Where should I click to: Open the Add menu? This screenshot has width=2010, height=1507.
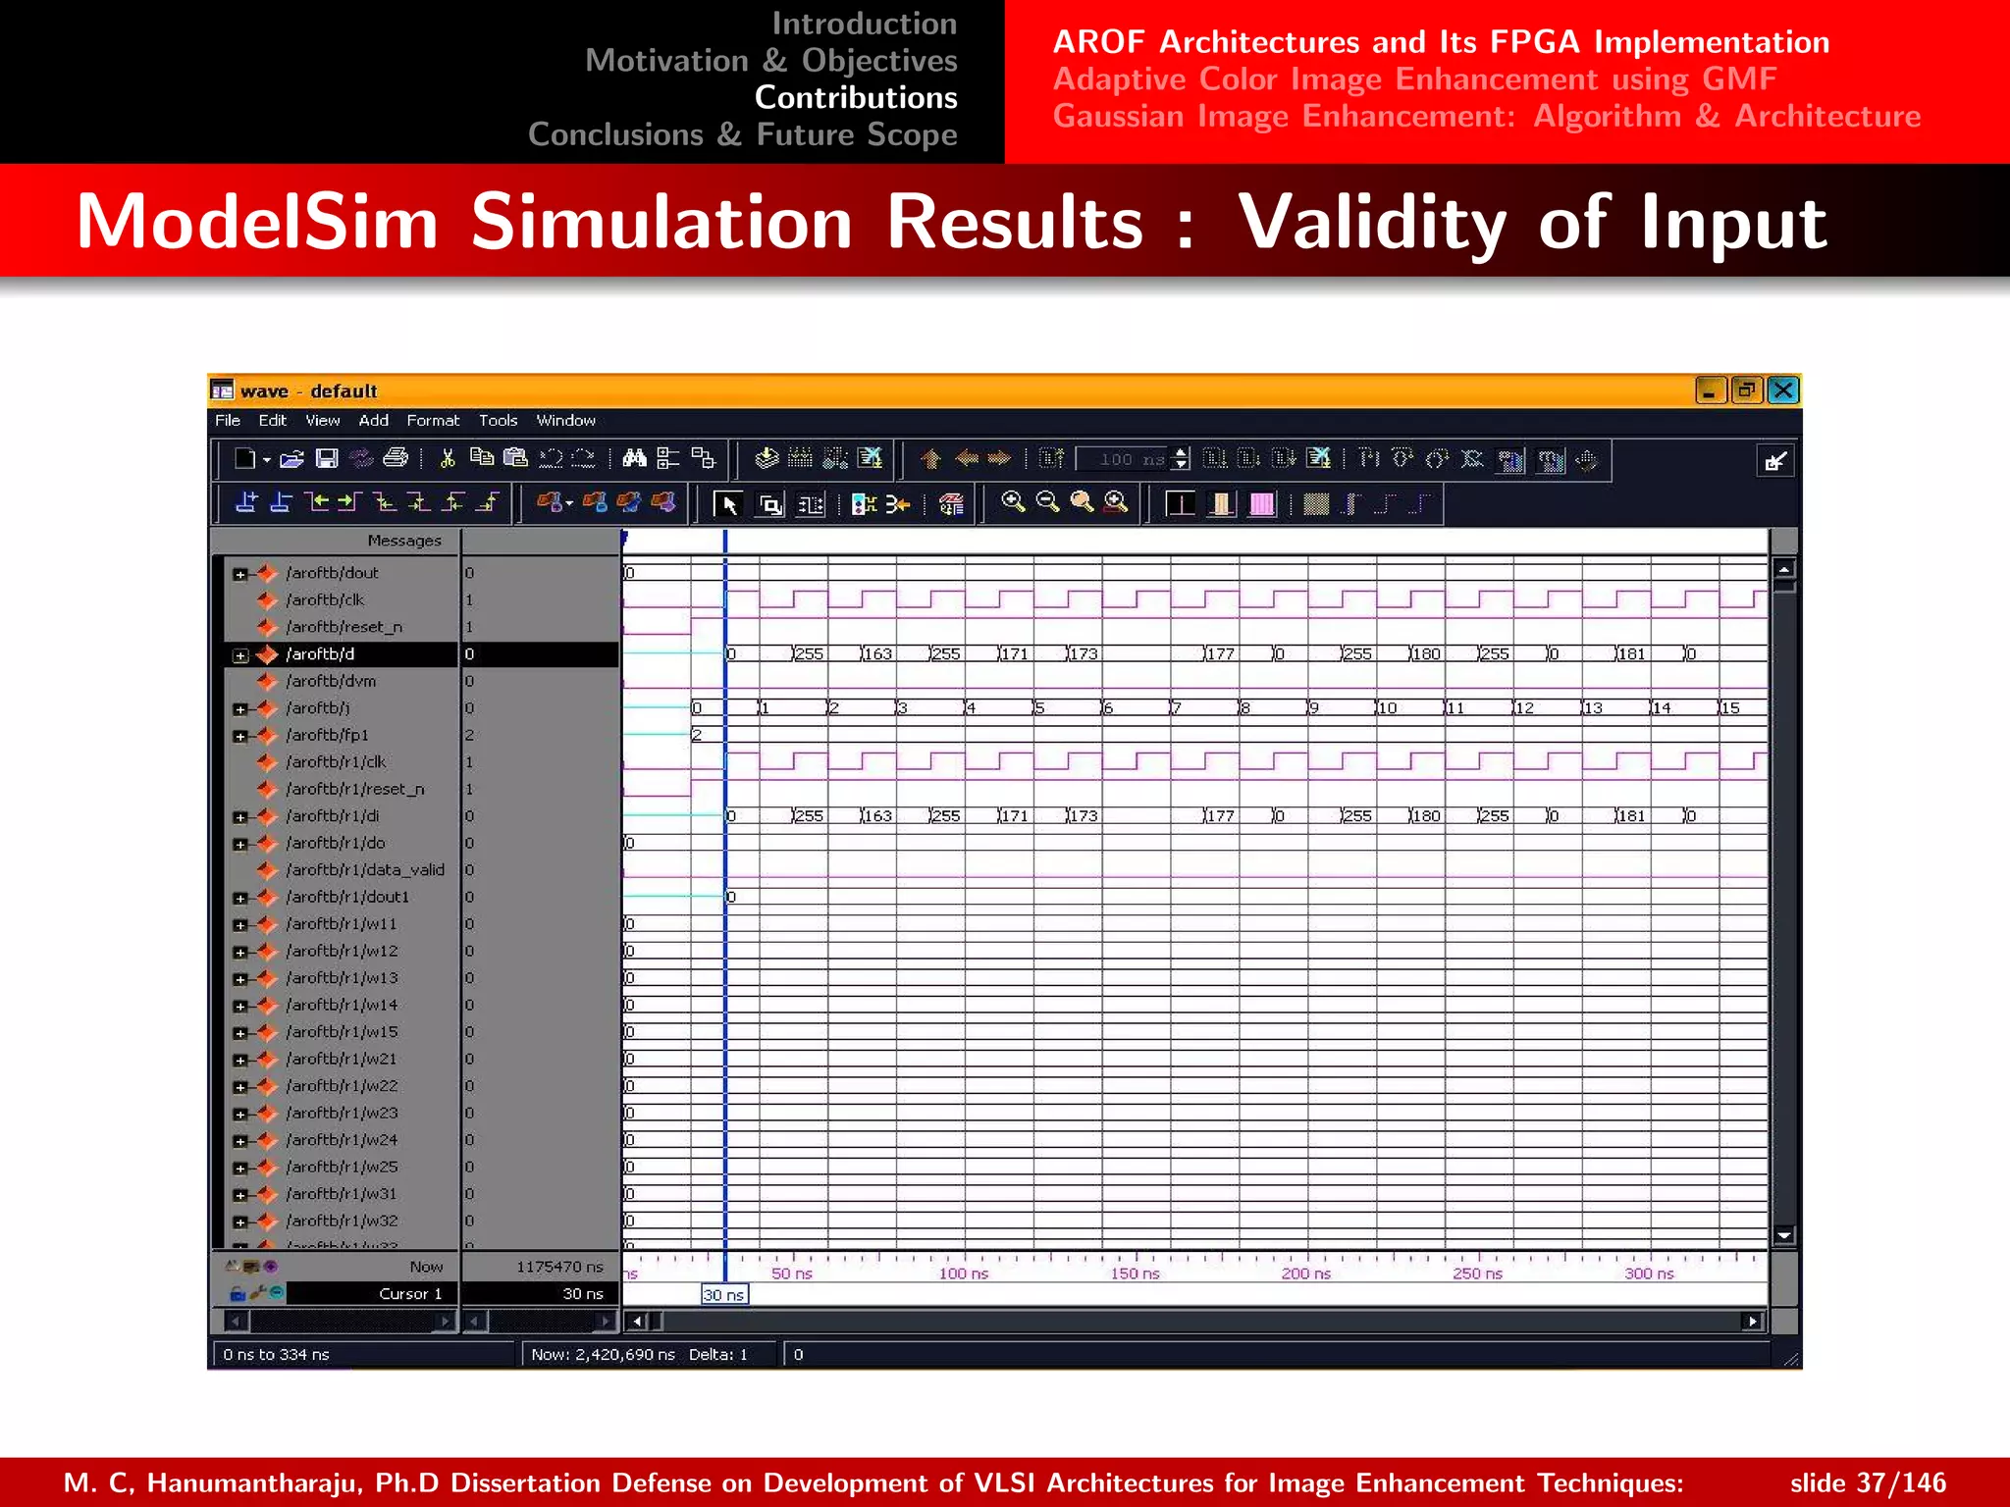374,420
